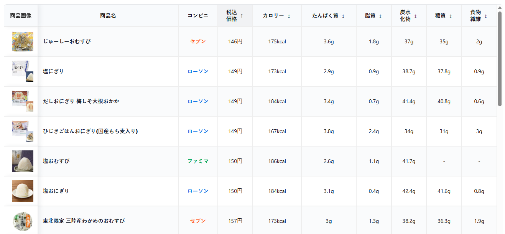Viewport: 505px width, 234px height.
Task: Click 3.6g protein cell
Action: coord(329,41)
